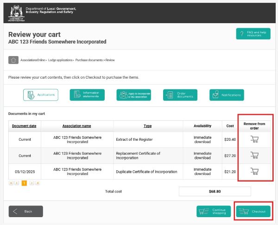Click Replacement Certificate of Incorporation type text
The image size is (278, 225).
tap(138, 156)
